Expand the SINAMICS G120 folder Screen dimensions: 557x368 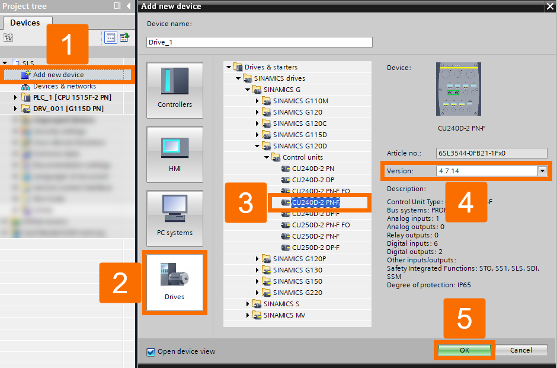point(257,112)
